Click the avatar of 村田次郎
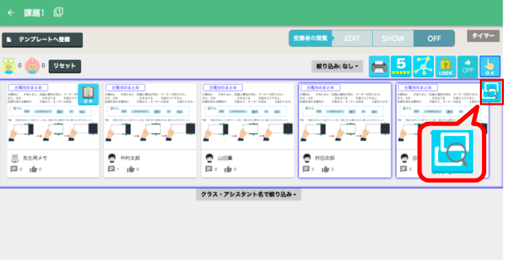The image size is (506, 261). pyautogui.click(x=307, y=158)
